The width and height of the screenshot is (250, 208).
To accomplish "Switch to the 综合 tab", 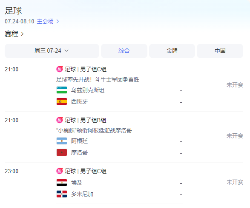I will [x=124, y=51].
